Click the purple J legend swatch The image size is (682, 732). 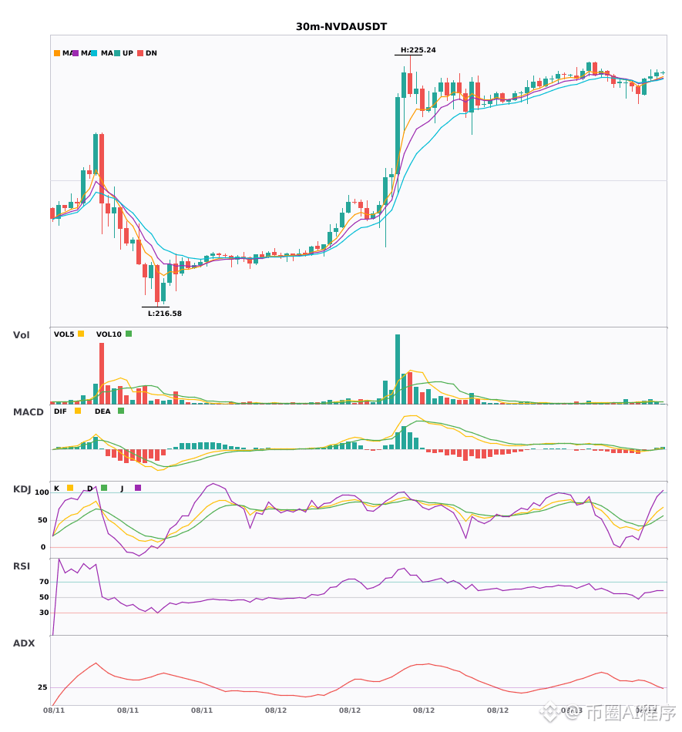point(138,488)
